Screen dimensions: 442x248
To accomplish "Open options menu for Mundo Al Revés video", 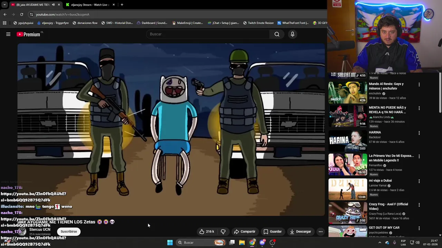I will click(419, 84).
